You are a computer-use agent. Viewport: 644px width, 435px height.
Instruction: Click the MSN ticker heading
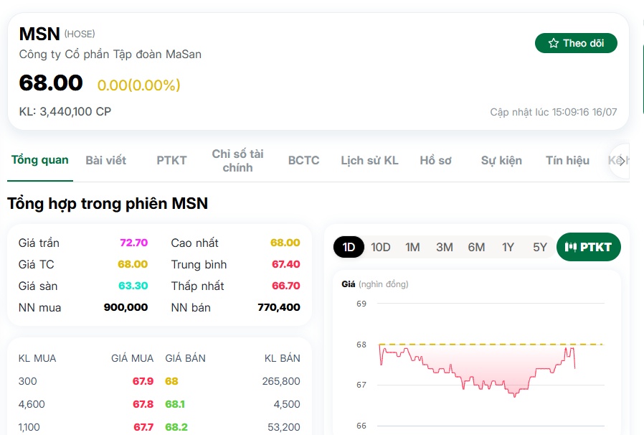[39, 34]
